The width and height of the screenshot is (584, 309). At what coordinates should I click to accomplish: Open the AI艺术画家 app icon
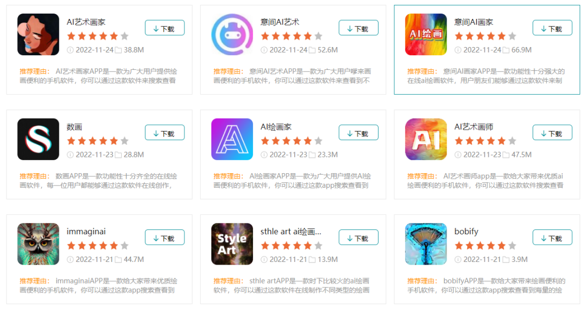click(38, 34)
